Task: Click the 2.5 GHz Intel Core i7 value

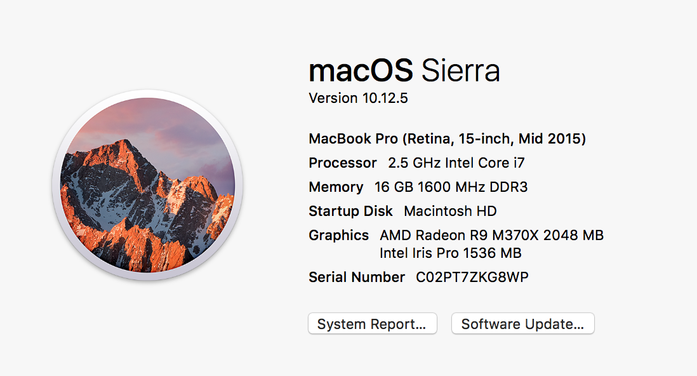Action: click(456, 163)
